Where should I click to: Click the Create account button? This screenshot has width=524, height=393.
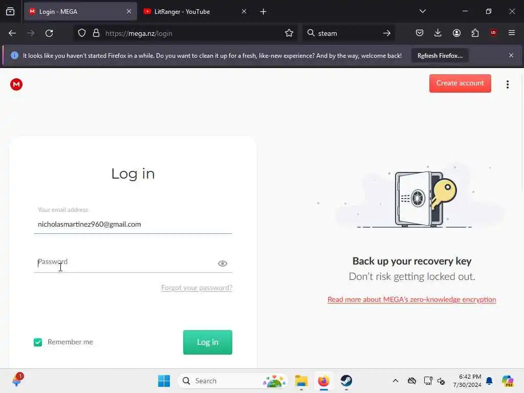pos(460,83)
